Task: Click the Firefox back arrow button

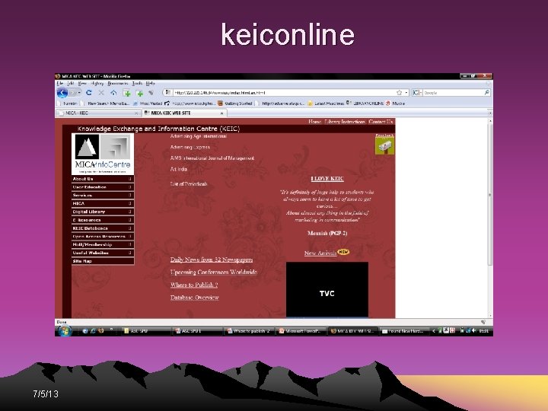Action: 62,93
